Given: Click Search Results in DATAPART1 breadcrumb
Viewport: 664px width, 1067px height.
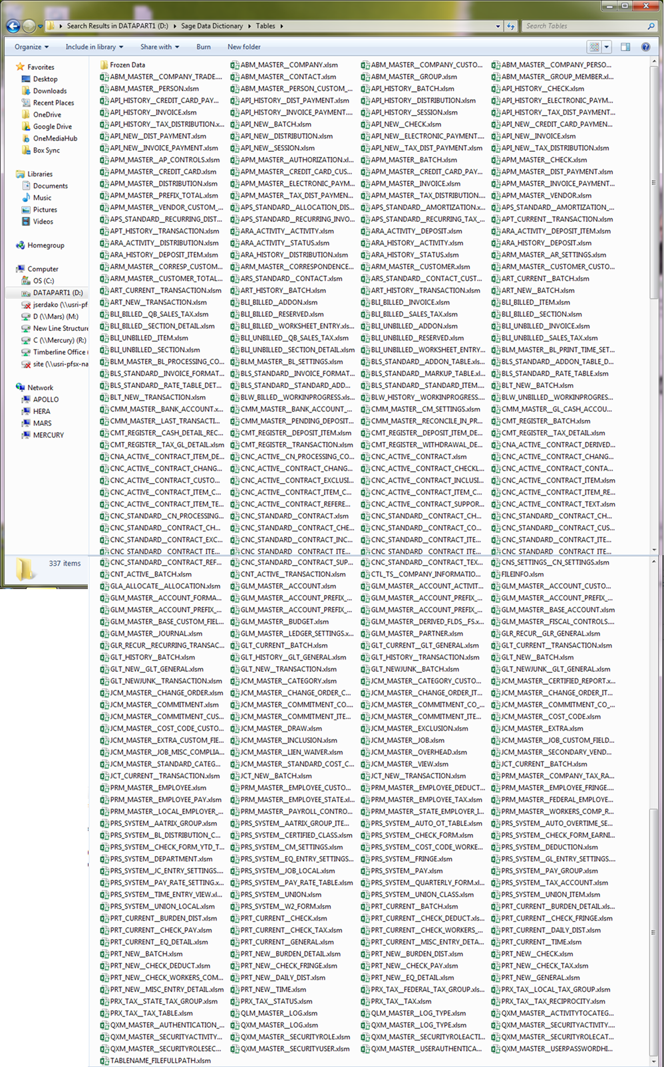Looking at the screenshot, I should [x=117, y=26].
